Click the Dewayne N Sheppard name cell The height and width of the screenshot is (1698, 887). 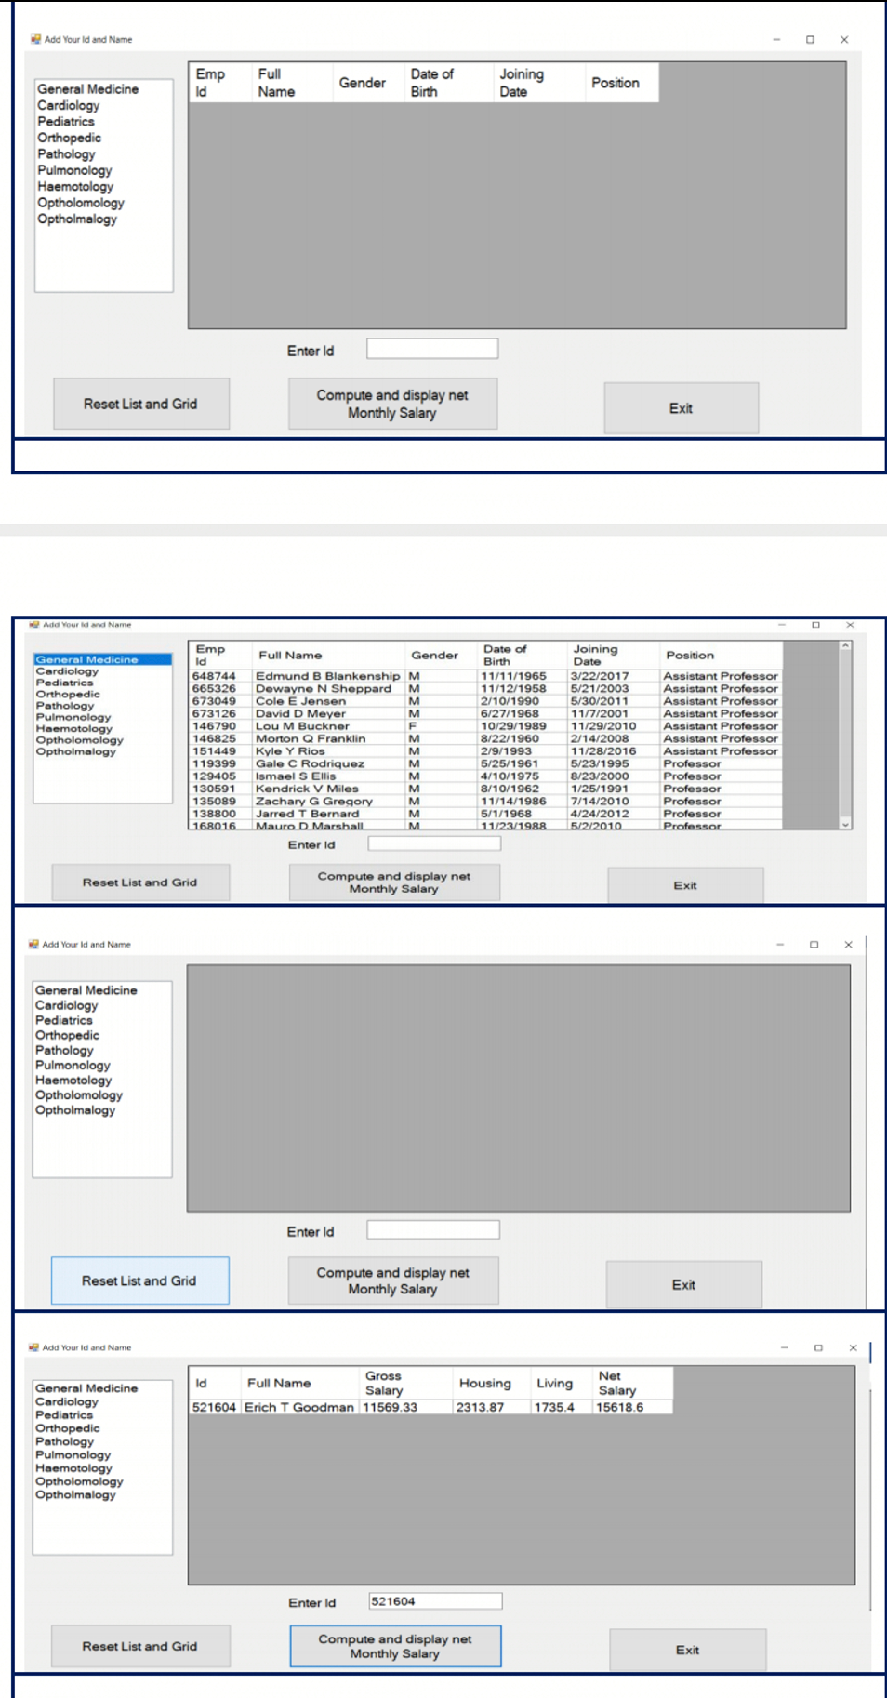pyautogui.click(x=328, y=689)
